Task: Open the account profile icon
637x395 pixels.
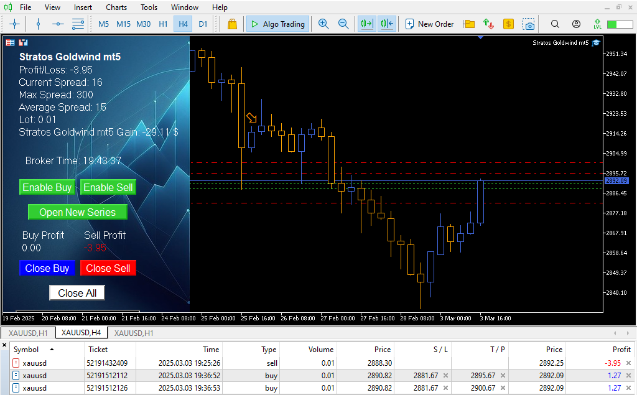Action: click(576, 24)
